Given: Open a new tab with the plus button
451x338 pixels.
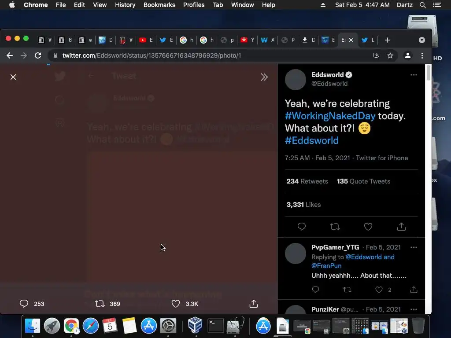Looking at the screenshot, I should 388,40.
